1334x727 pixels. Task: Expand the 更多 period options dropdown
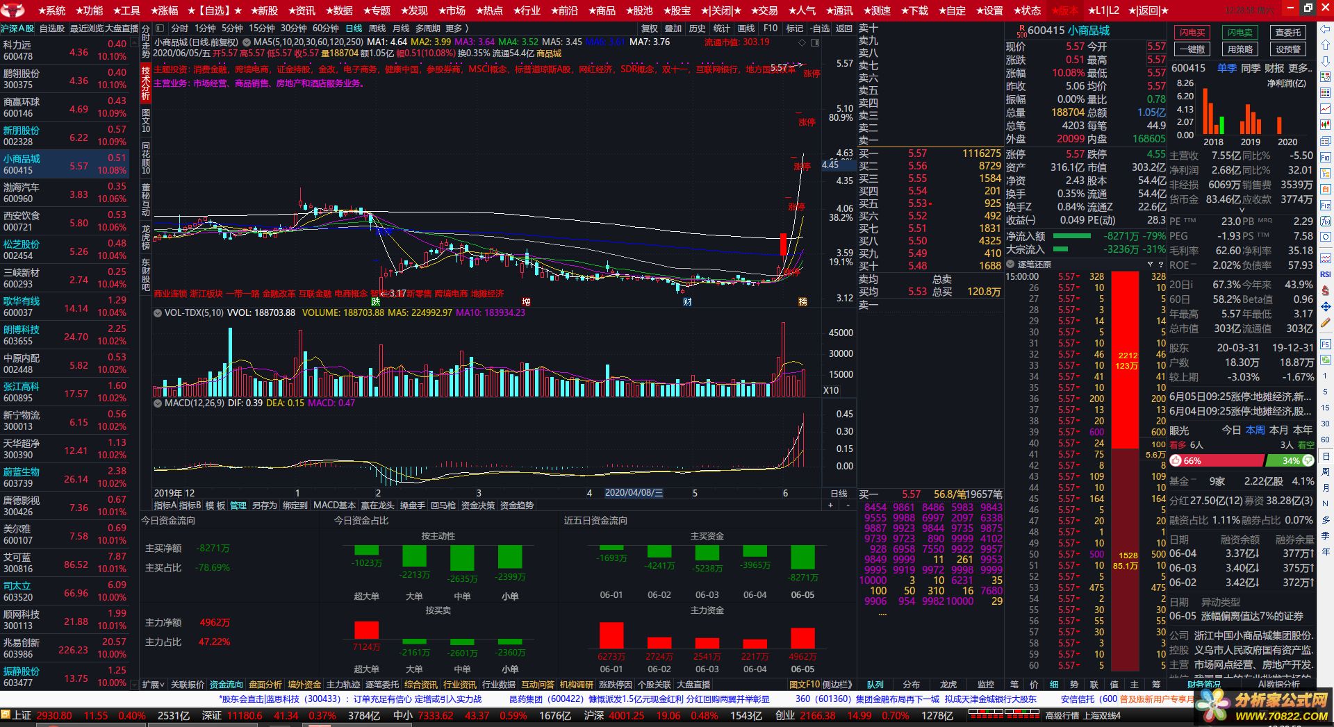456,28
